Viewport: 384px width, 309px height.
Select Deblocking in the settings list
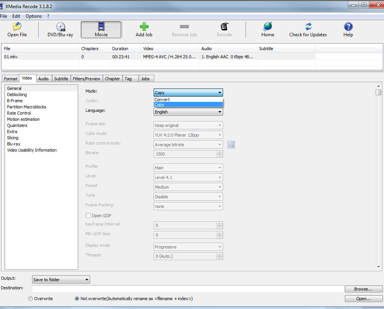click(17, 95)
